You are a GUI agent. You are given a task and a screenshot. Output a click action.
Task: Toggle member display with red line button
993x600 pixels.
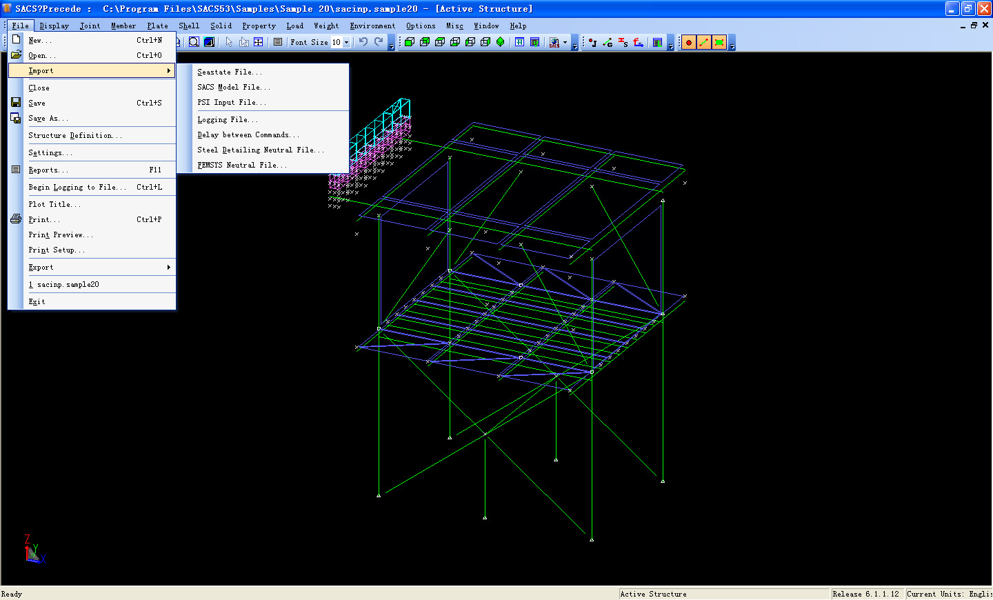point(703,43)
